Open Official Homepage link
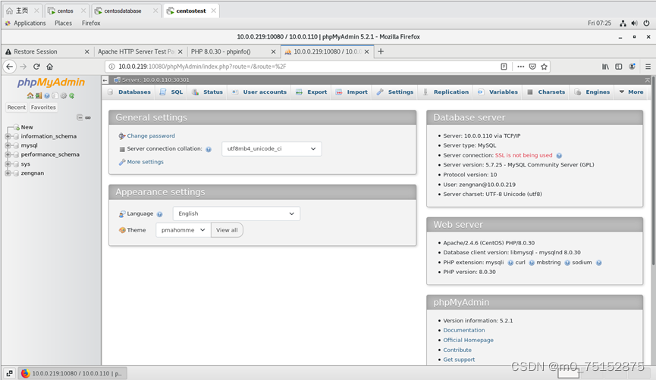This screenshot has height=380, width=656. click(x=468, y=341)
